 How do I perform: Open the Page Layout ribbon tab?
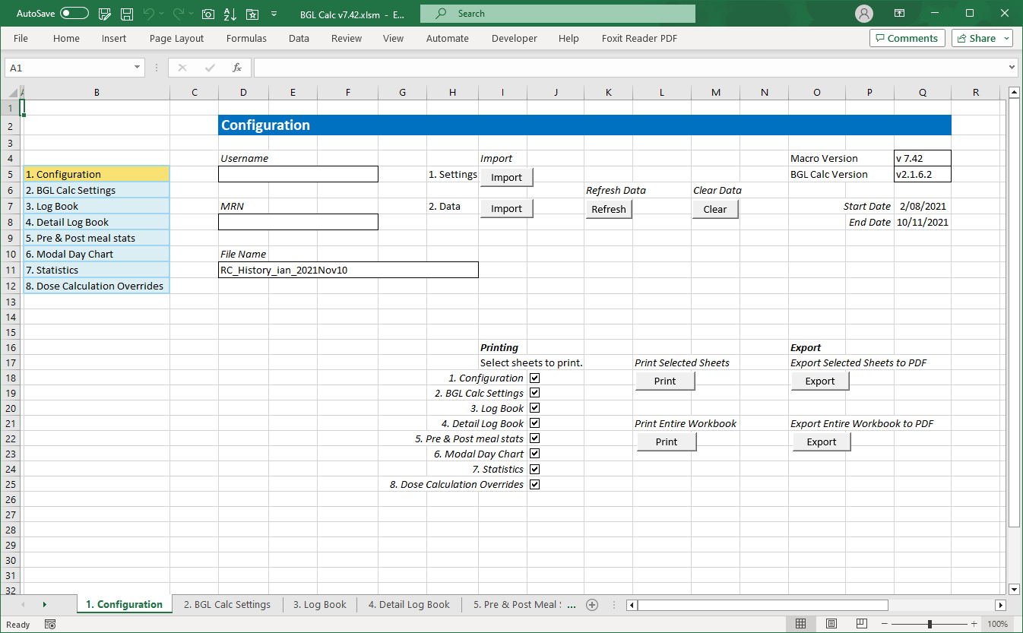pyautogui.click(x=176, y=38)
